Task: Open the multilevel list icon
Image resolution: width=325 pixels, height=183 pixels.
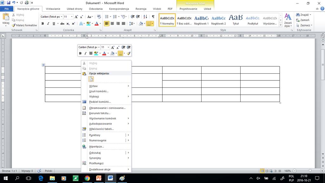Action: [123, 17]
